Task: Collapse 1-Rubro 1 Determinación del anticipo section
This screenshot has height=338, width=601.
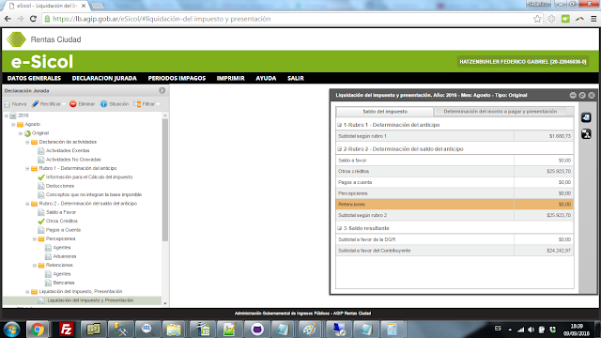Action: tap(340, 125)
